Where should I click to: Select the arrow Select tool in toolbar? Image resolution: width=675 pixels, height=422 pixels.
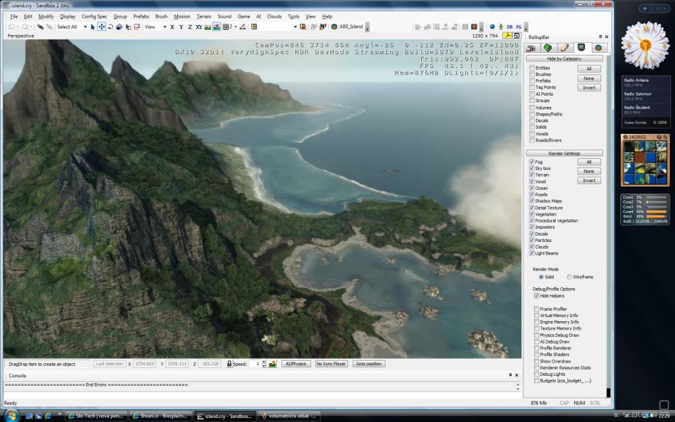[92, 26]
